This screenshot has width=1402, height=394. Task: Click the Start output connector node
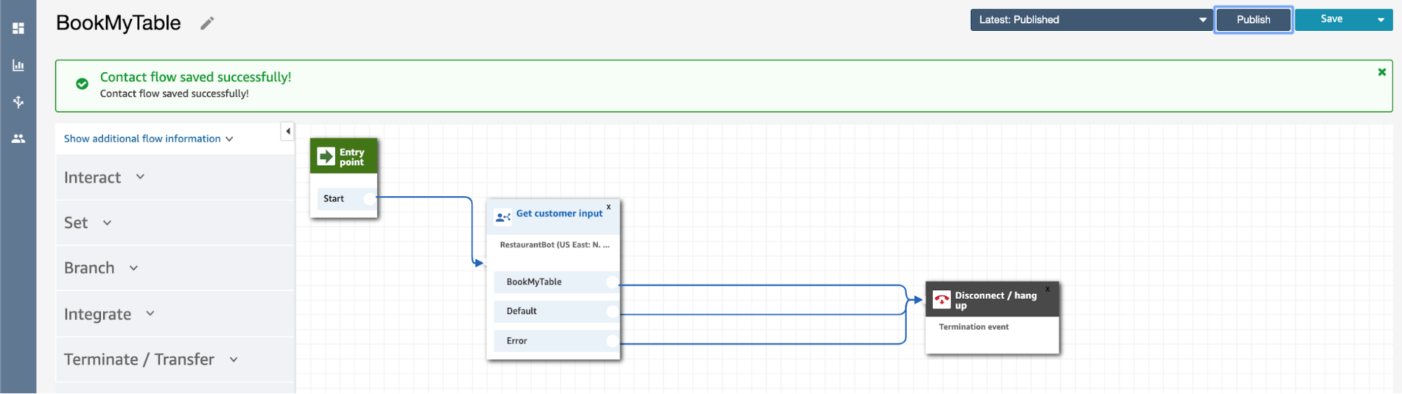point(370,198)
